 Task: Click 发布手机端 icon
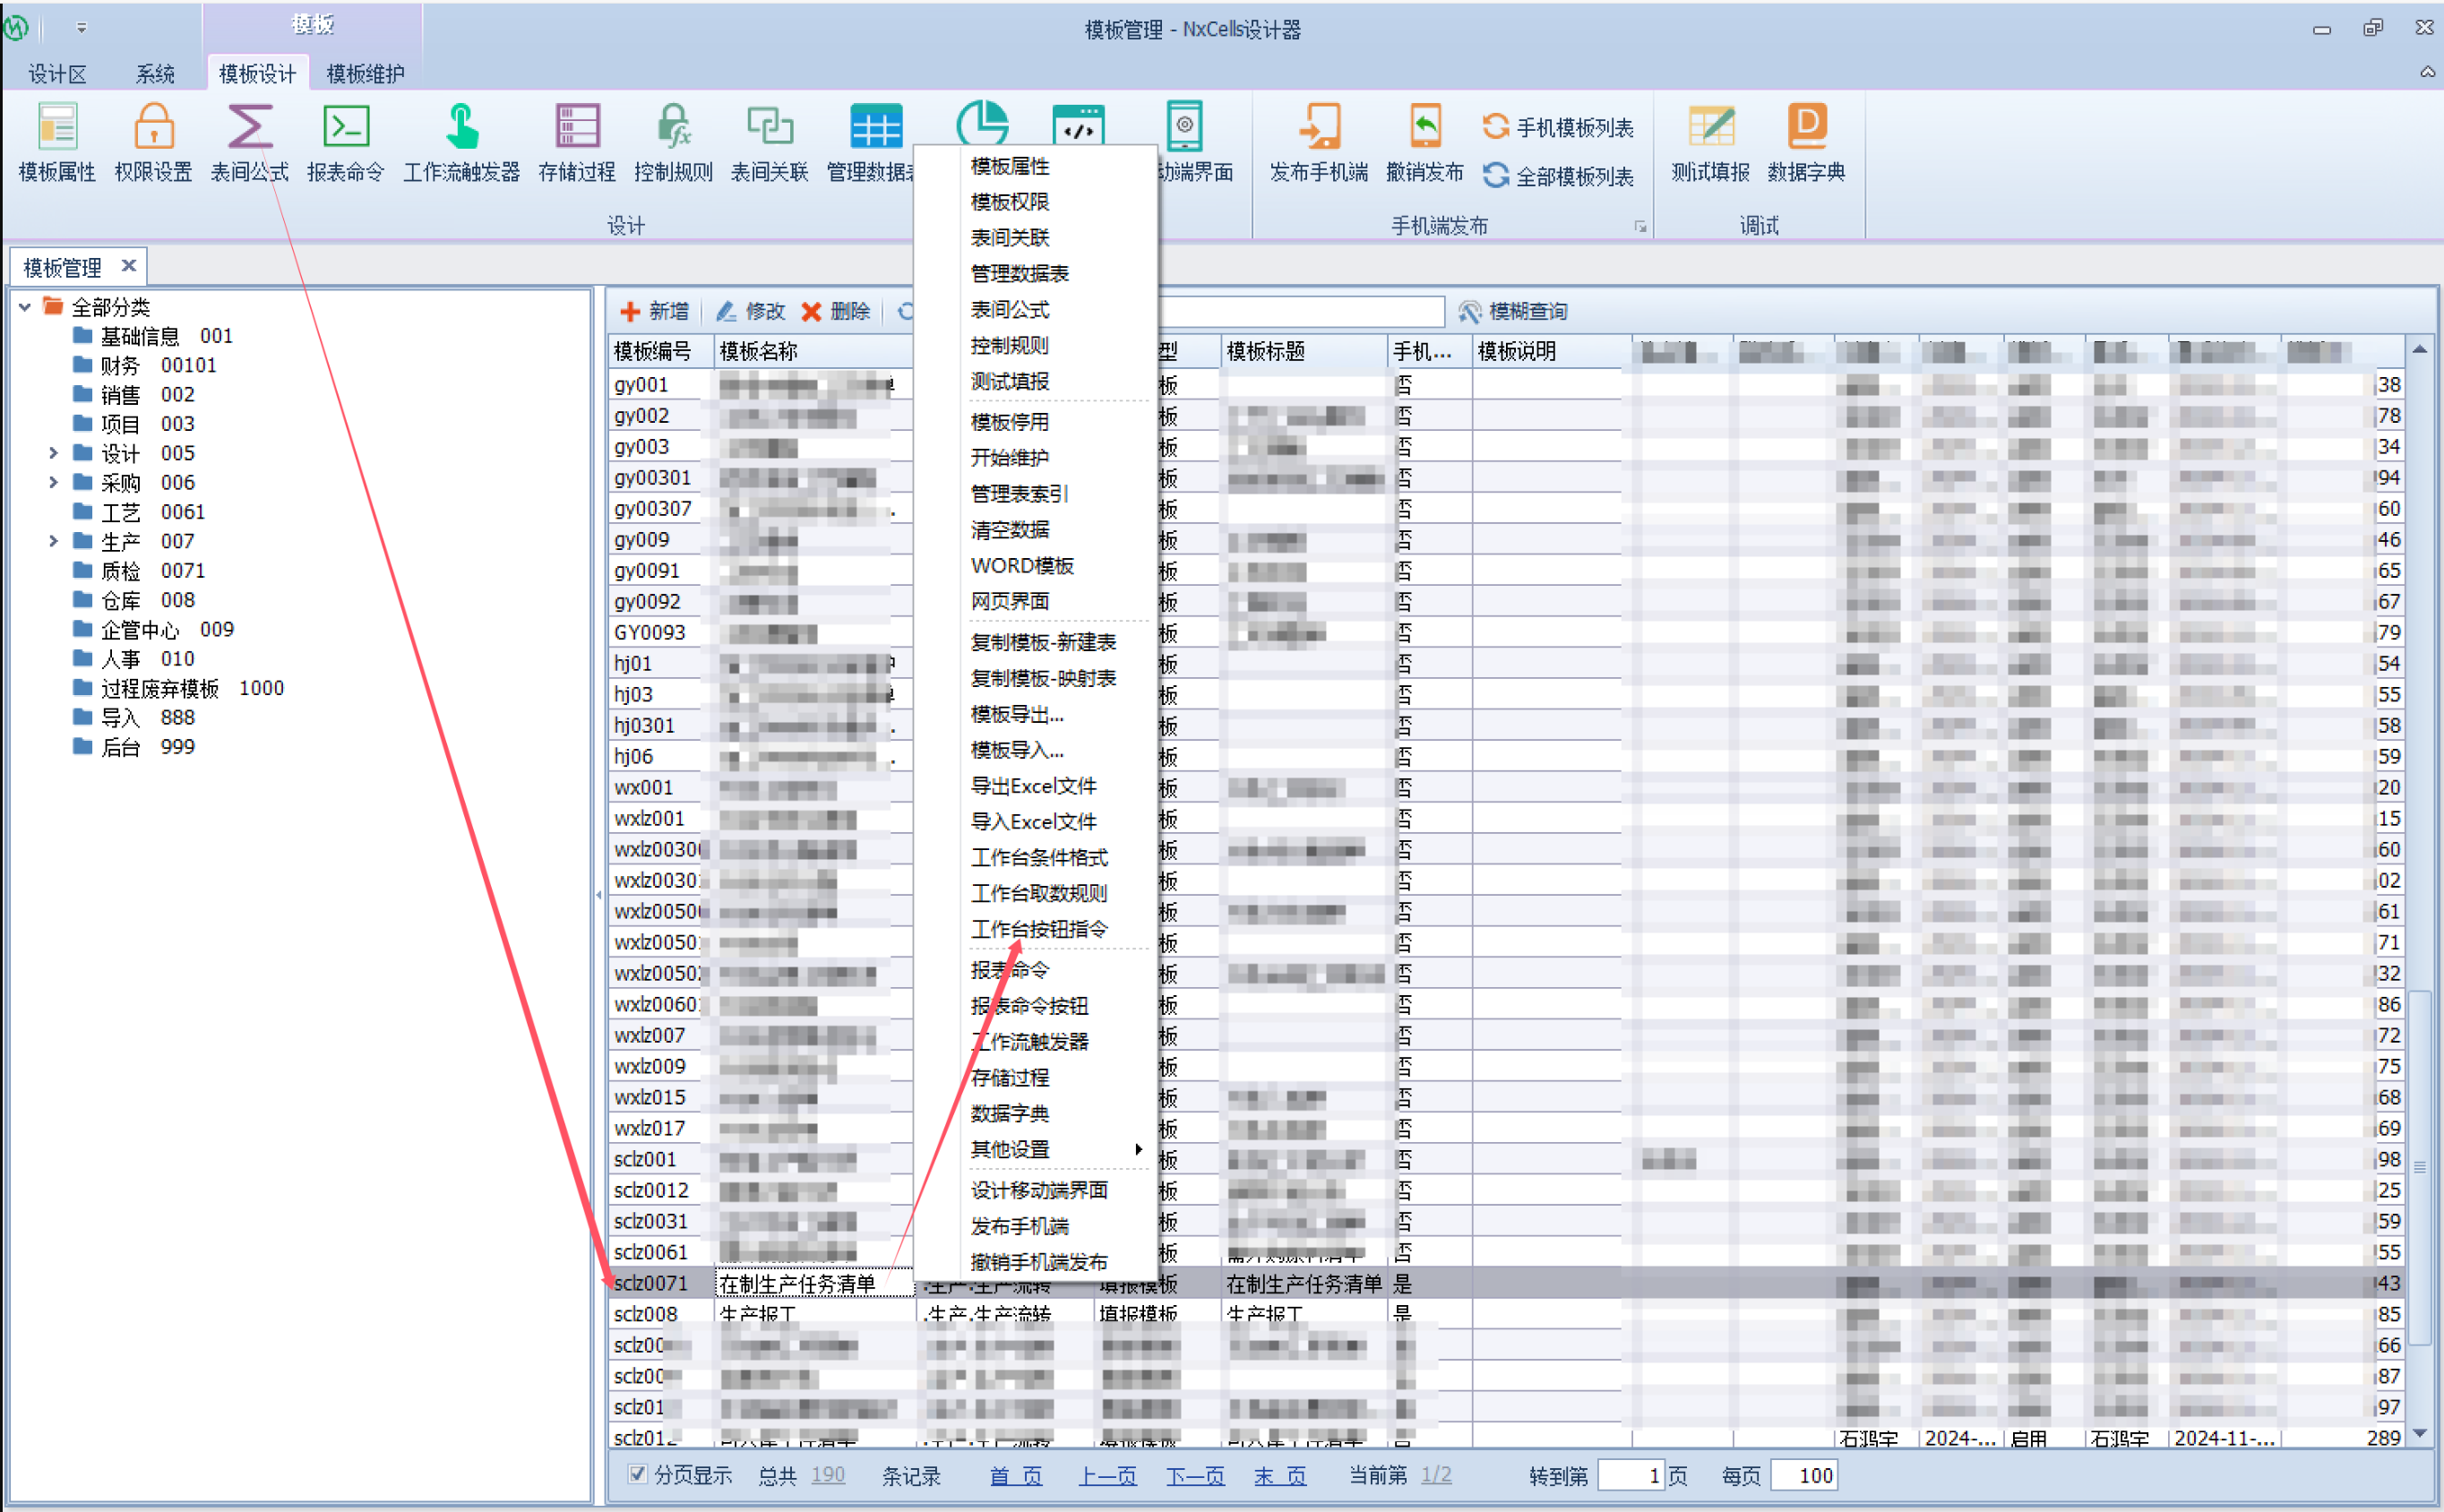(x=1318, y=128)
